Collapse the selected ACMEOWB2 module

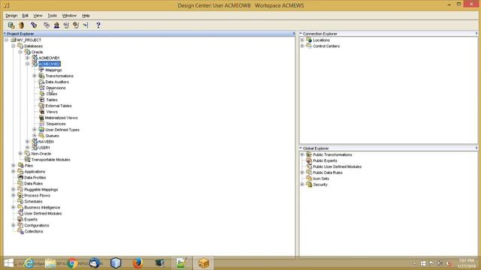tap(27, 64)
